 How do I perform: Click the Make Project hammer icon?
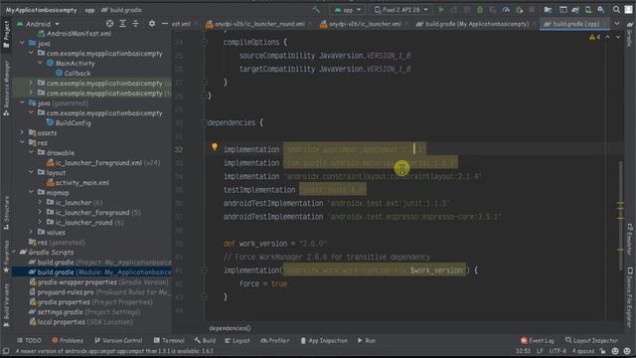click(316, 10)
